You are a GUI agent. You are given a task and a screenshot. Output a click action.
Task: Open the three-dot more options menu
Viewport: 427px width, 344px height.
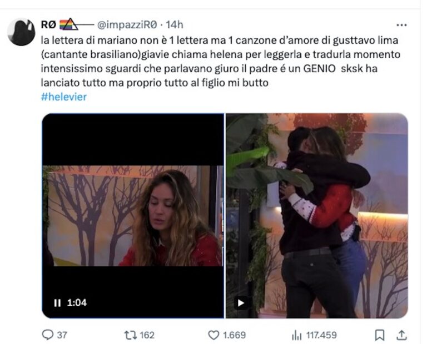click(x=401, y=25)
